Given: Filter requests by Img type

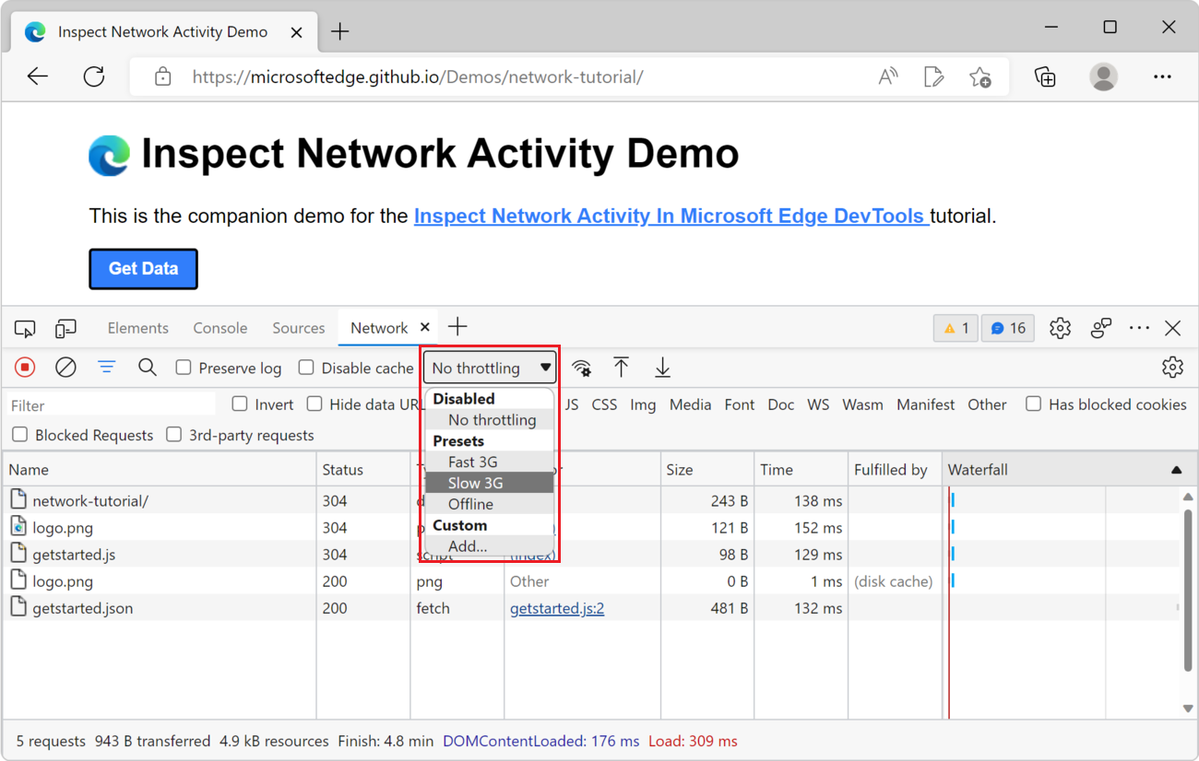Looking at the screenshot, I should [x=644, y=404].
